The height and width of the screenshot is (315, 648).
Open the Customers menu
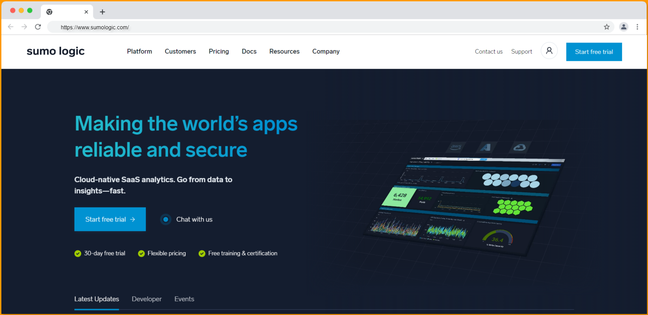[x=180, y=51]
